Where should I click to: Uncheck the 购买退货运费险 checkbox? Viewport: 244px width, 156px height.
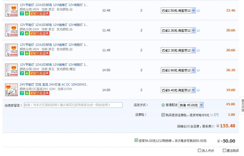click(x=163, y=115)
